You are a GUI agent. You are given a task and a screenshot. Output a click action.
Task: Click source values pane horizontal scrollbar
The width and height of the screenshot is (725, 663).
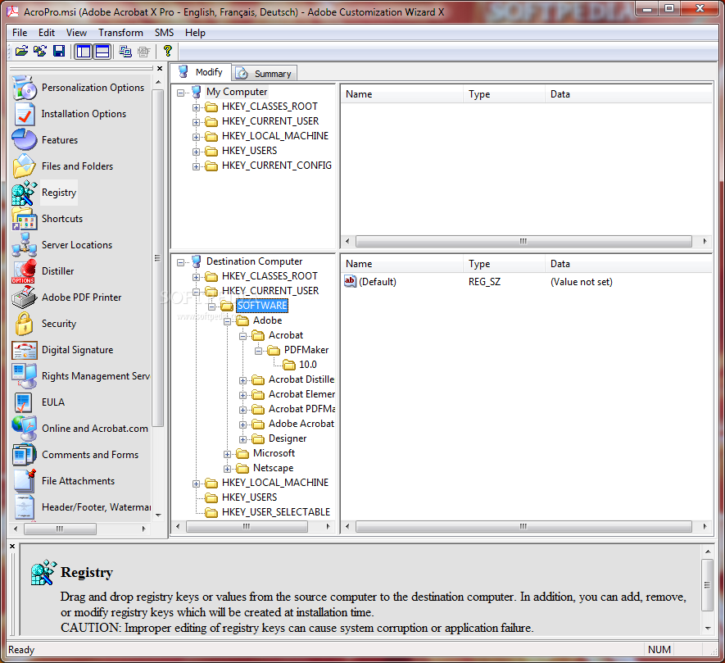tap(523, 241)
